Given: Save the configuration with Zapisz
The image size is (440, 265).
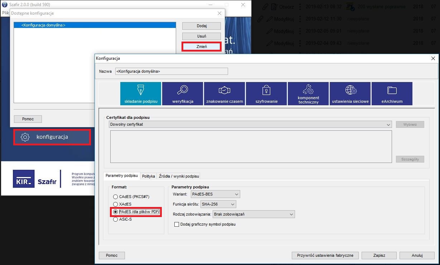Looking at the screenshot, I should [x=379, y=255].
